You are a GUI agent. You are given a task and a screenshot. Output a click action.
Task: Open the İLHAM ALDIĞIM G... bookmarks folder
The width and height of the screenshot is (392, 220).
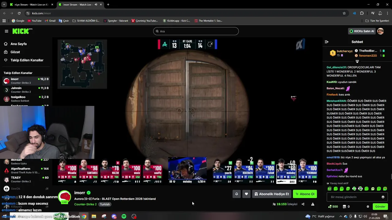tap(86, 21)
